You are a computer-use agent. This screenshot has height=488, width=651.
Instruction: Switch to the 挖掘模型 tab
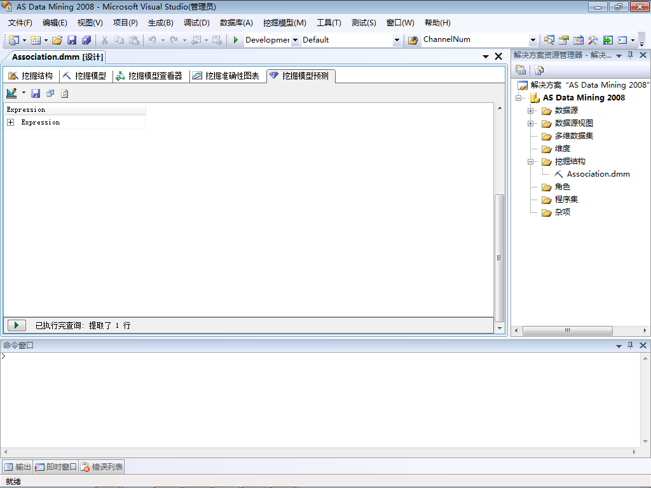(x=85, y=76)
